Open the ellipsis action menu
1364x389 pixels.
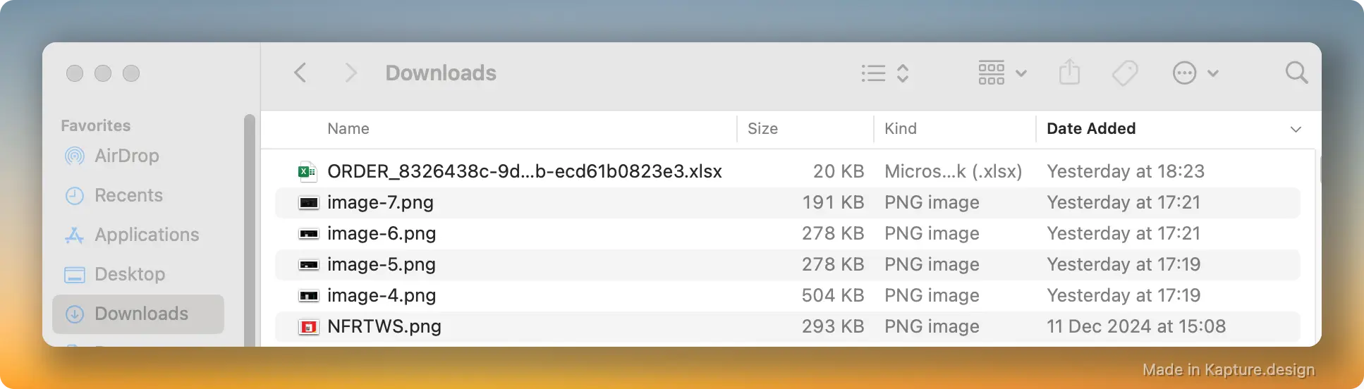(x=1195, y=73)
